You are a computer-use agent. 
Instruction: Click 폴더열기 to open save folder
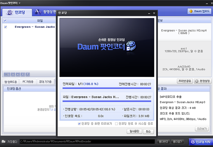coord(177,142)
